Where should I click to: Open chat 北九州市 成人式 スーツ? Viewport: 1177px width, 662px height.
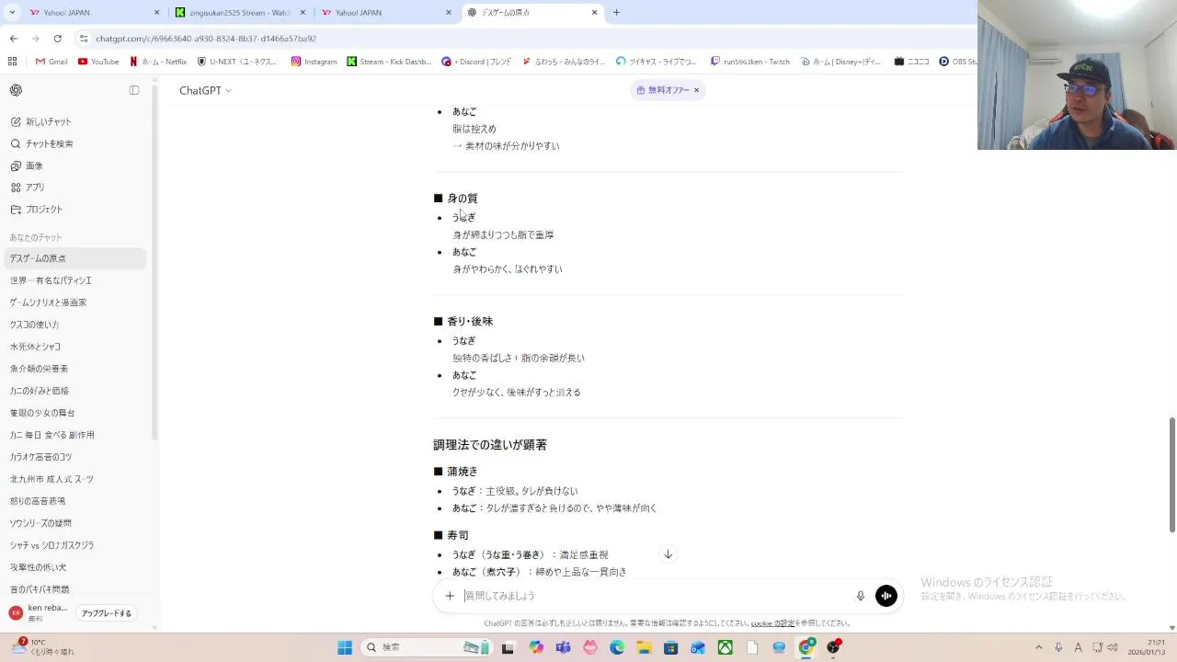(74, 479)
